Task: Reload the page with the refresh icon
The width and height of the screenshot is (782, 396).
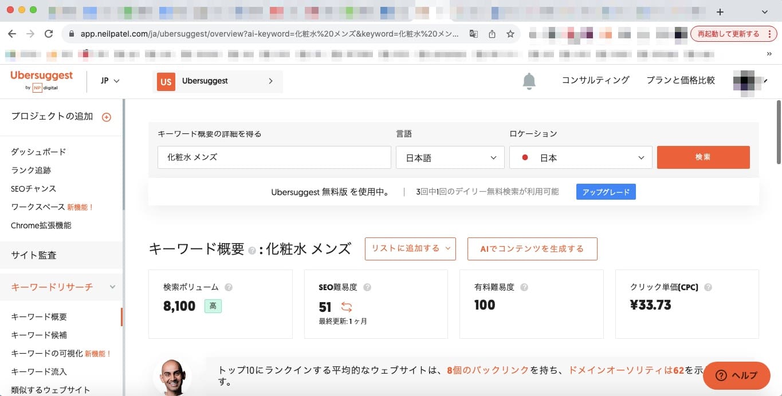Action: point(49,34)
